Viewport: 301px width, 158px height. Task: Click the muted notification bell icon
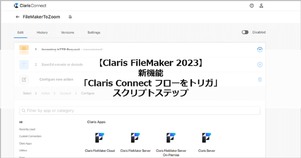pyautogui.click(x=70, y=17)
